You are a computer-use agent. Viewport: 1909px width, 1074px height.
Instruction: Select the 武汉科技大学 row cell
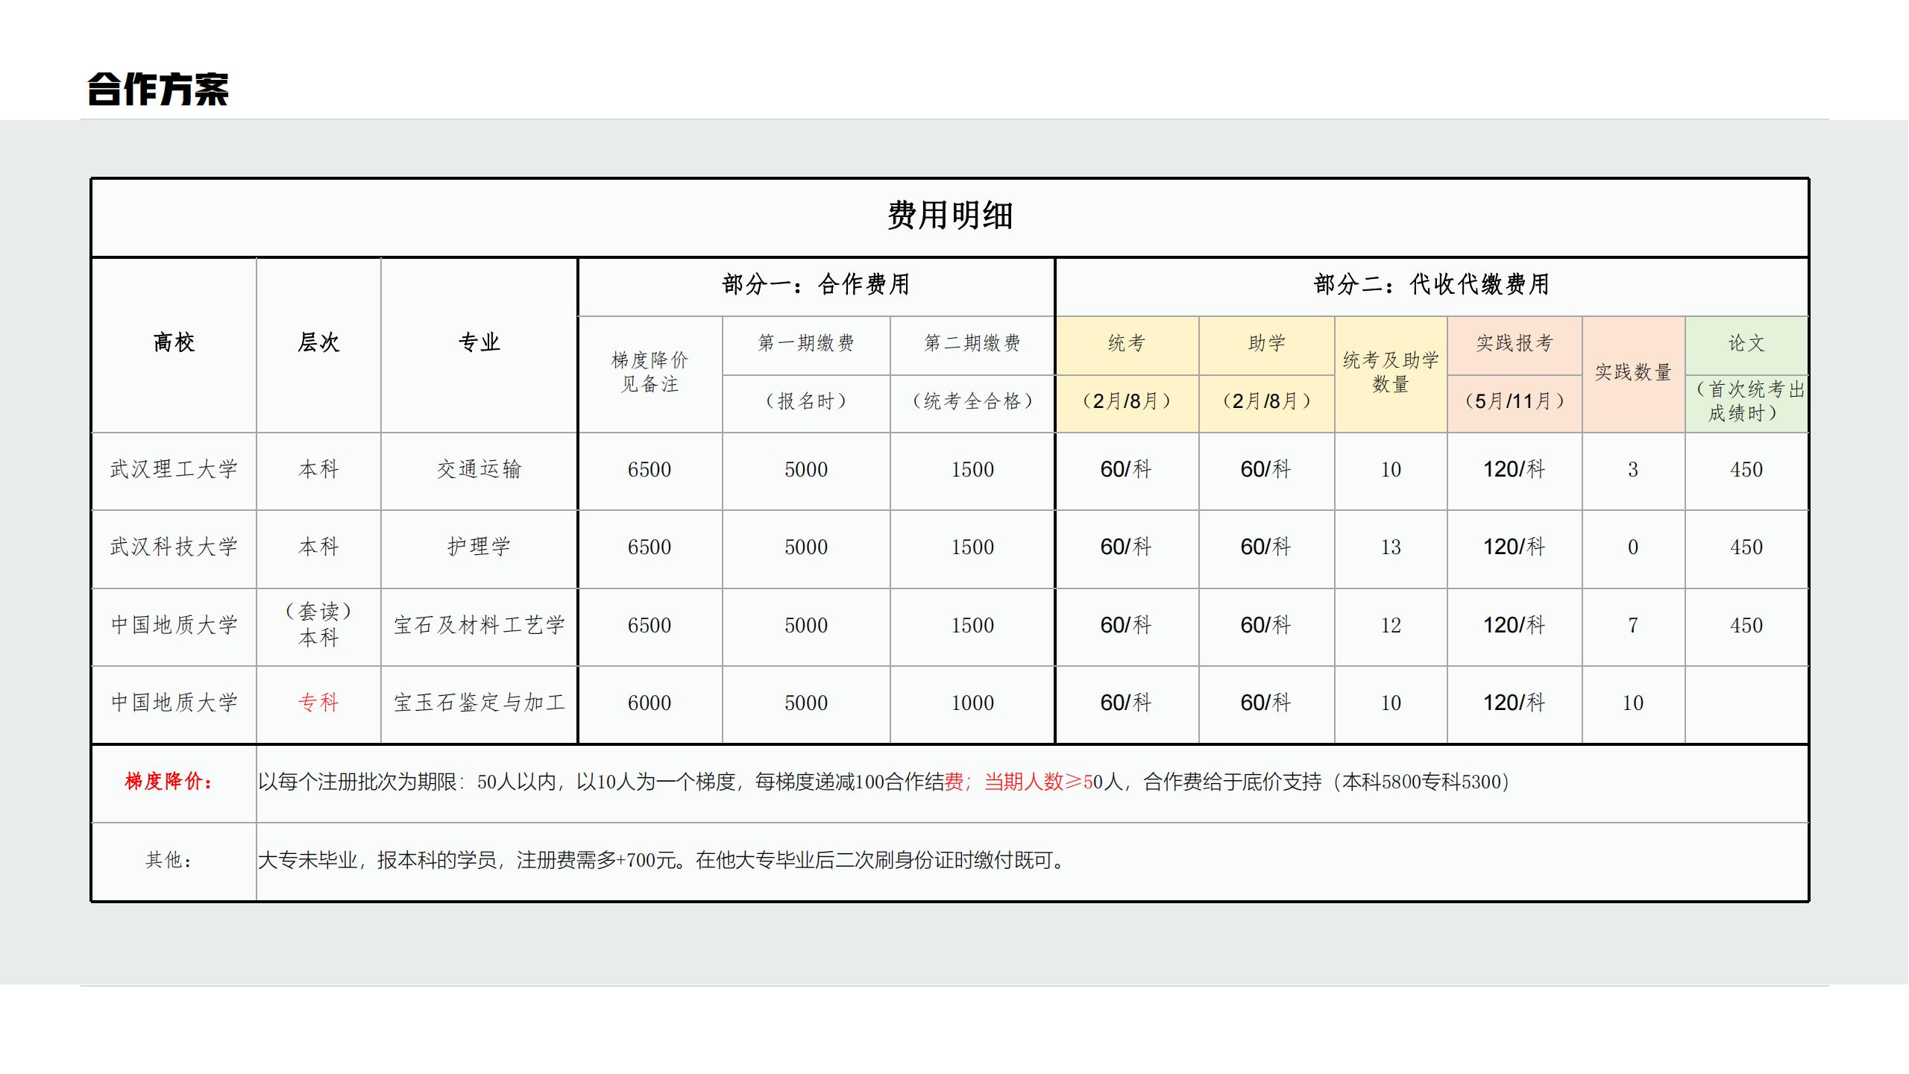(174, 547)
